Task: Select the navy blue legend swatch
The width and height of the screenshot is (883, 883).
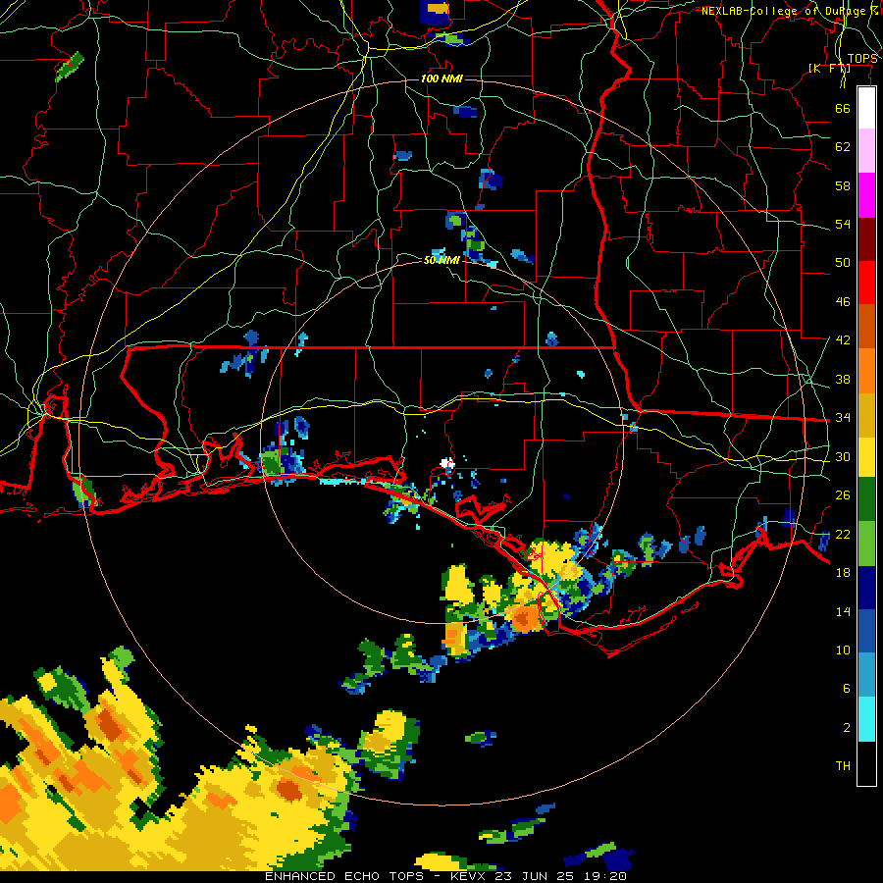Action: [866, 588]
